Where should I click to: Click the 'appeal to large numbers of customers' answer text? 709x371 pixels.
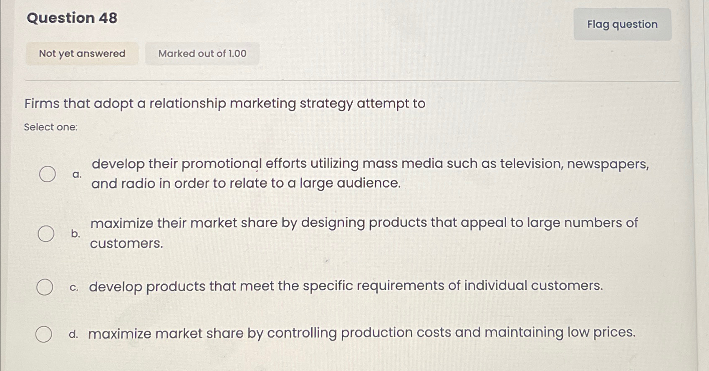click(x=363, y=223)
